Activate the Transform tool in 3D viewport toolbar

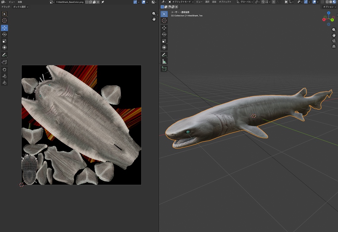[164, 47]
